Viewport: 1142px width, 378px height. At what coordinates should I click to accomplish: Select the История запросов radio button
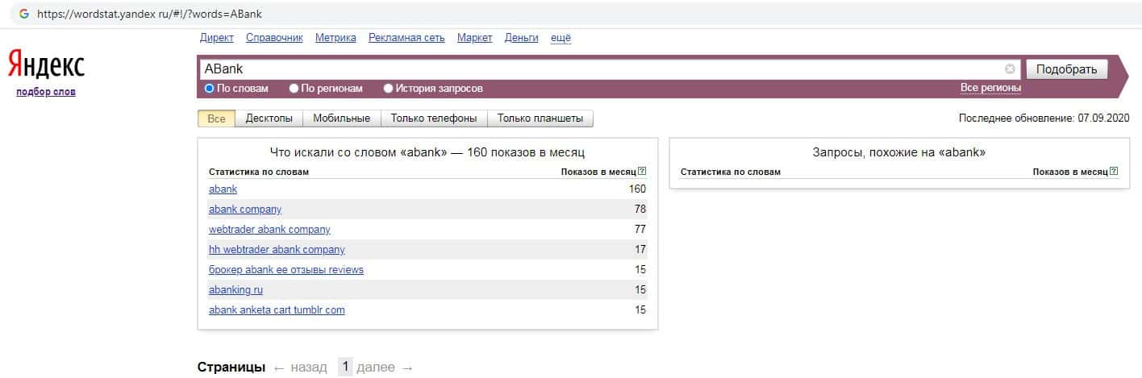[389, 89]
